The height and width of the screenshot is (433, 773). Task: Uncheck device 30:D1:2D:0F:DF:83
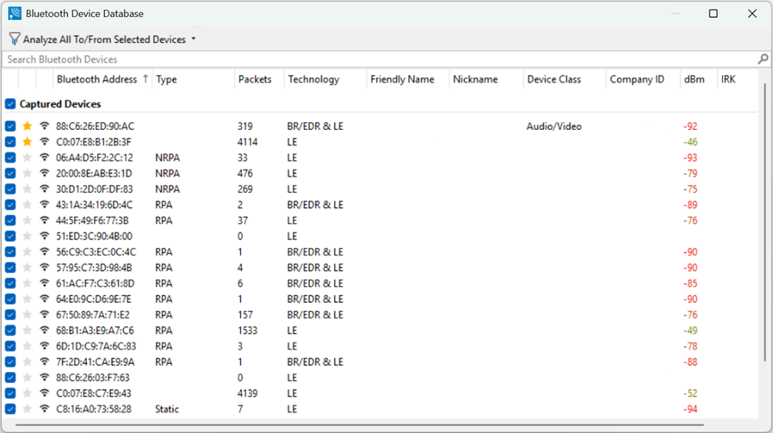click(x=10, y=189)
